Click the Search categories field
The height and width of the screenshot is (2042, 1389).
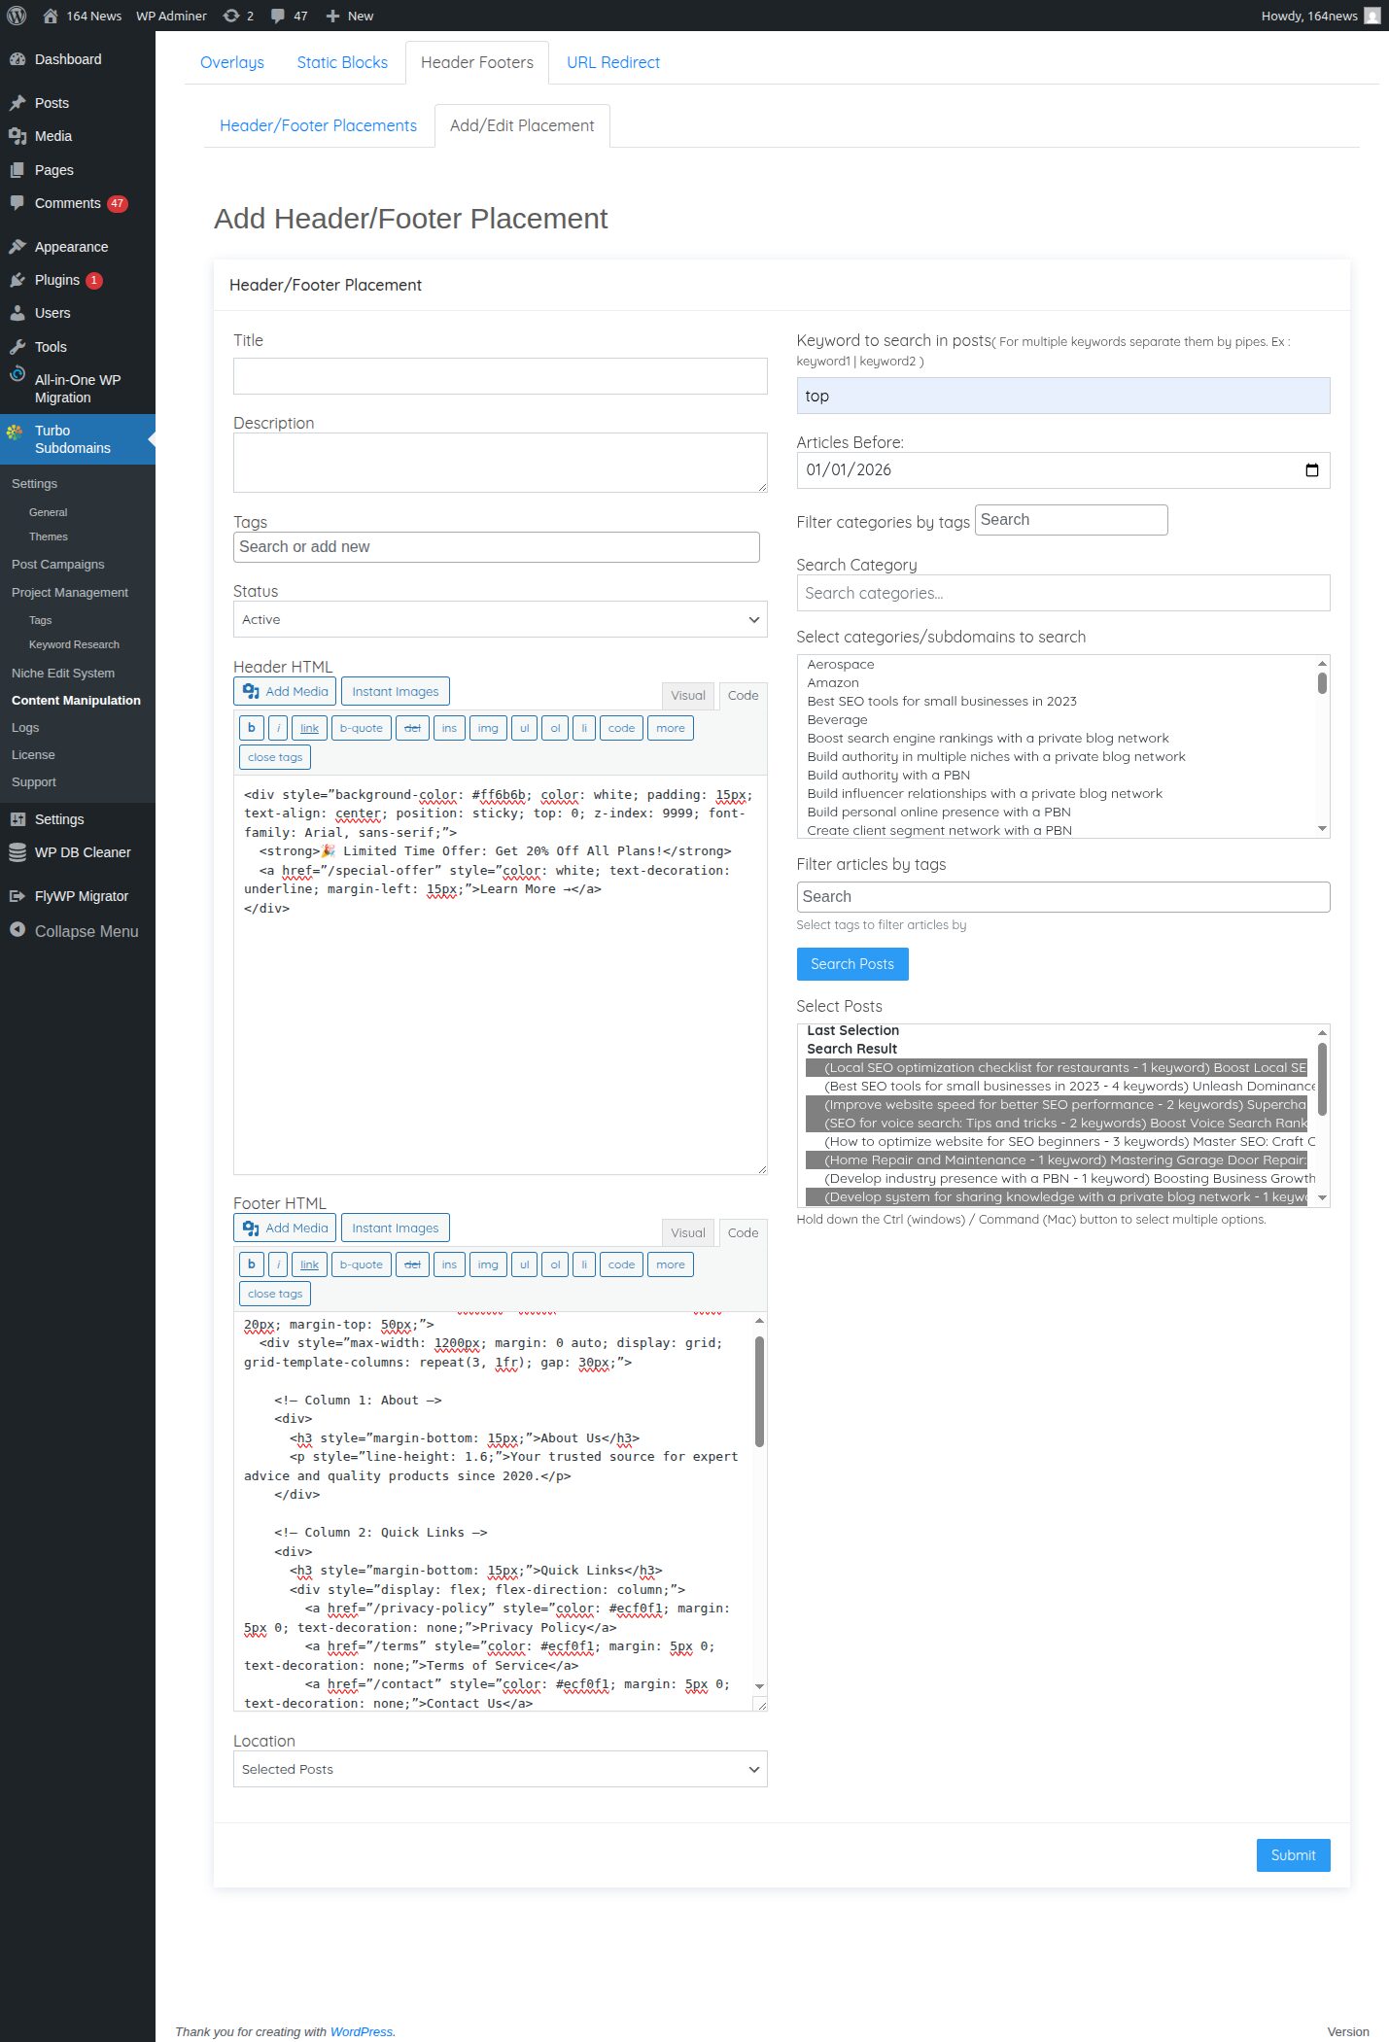click(x=1063, y=593)
